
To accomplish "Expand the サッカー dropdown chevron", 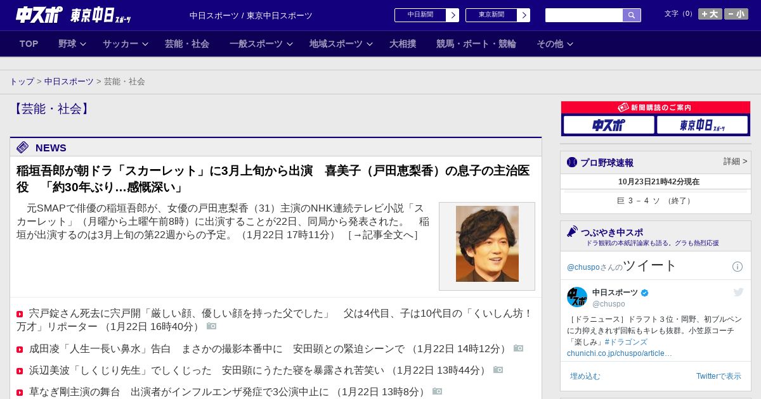I will (145, 44).
